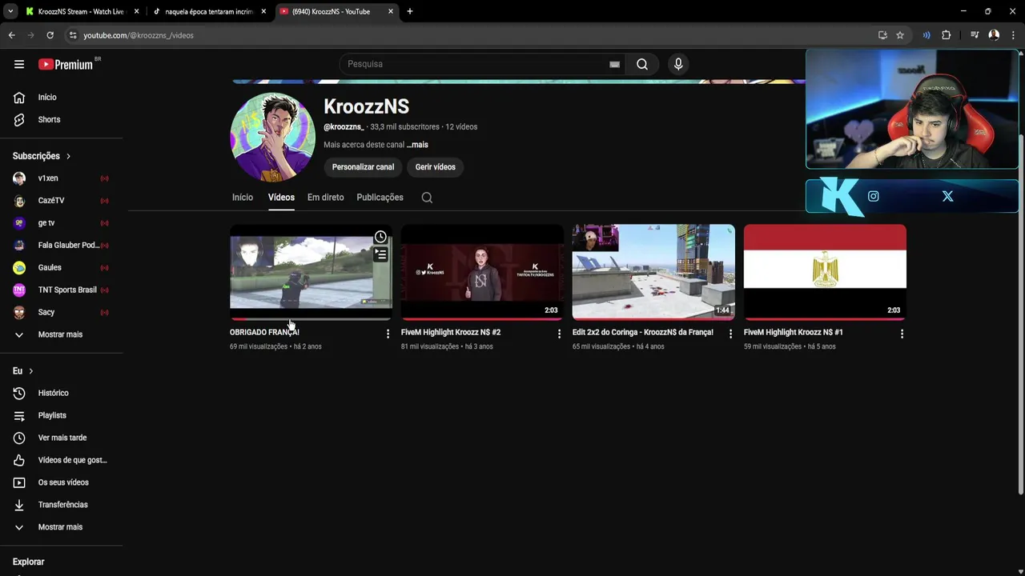Bookmark this page with the star
This screenshot has width=1025, height=576.
(900, 35)
